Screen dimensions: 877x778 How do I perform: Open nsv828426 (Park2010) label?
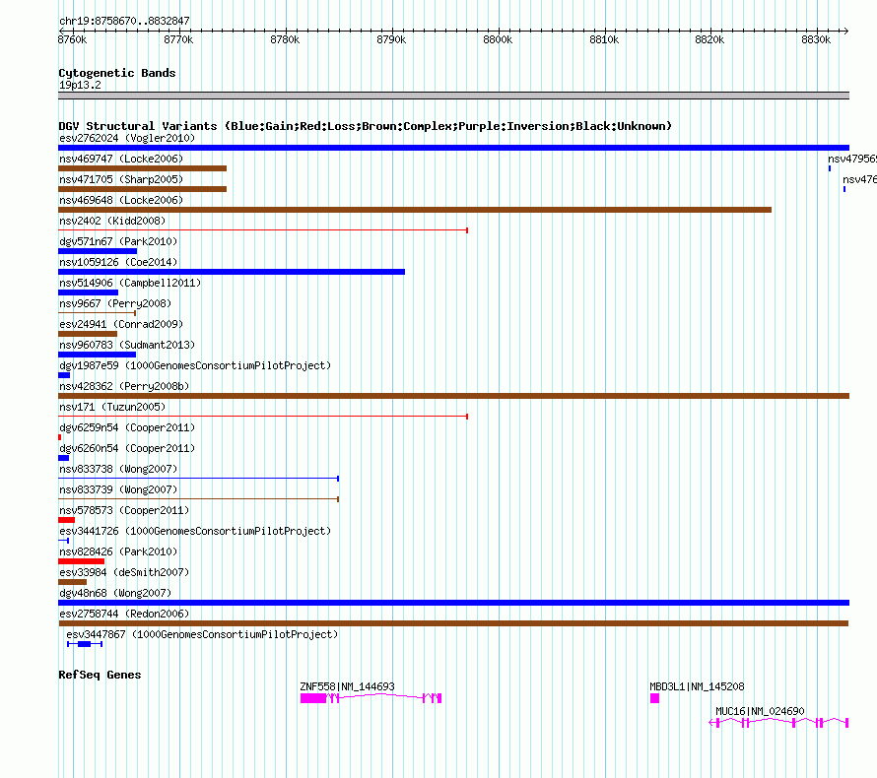pyautogui.click(x=118, y=551)
